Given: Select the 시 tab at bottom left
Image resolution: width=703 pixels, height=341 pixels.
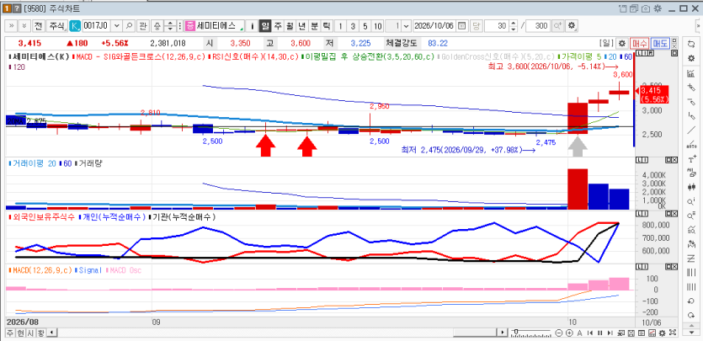Looking at the screenshot, I should coord(30,333).
